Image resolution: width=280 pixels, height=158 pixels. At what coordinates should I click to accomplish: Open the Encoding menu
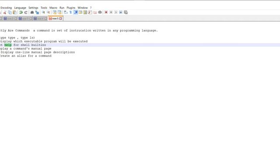tap(6, 8)
